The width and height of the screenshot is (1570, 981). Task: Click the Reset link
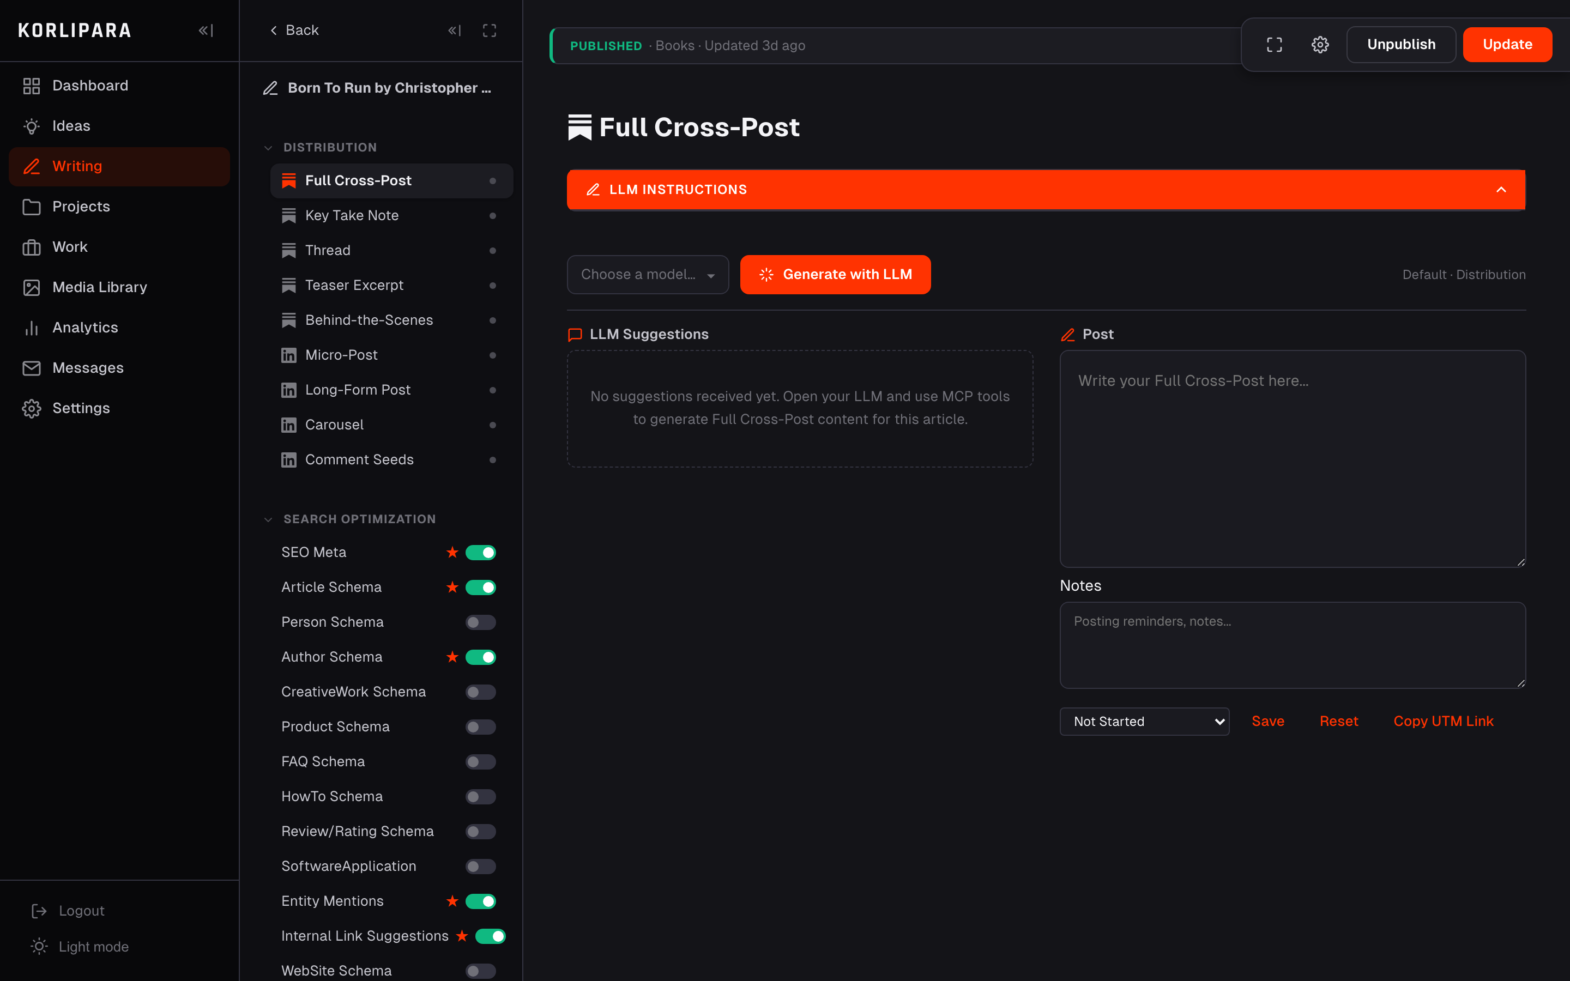1338,722
